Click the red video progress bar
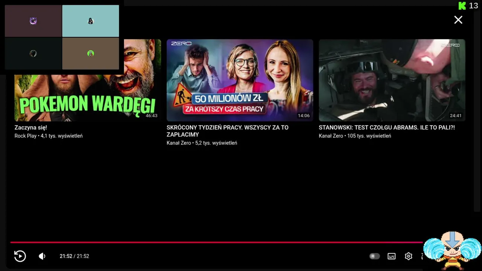This screenshot has height=271, width=482. tap(217, 242)
